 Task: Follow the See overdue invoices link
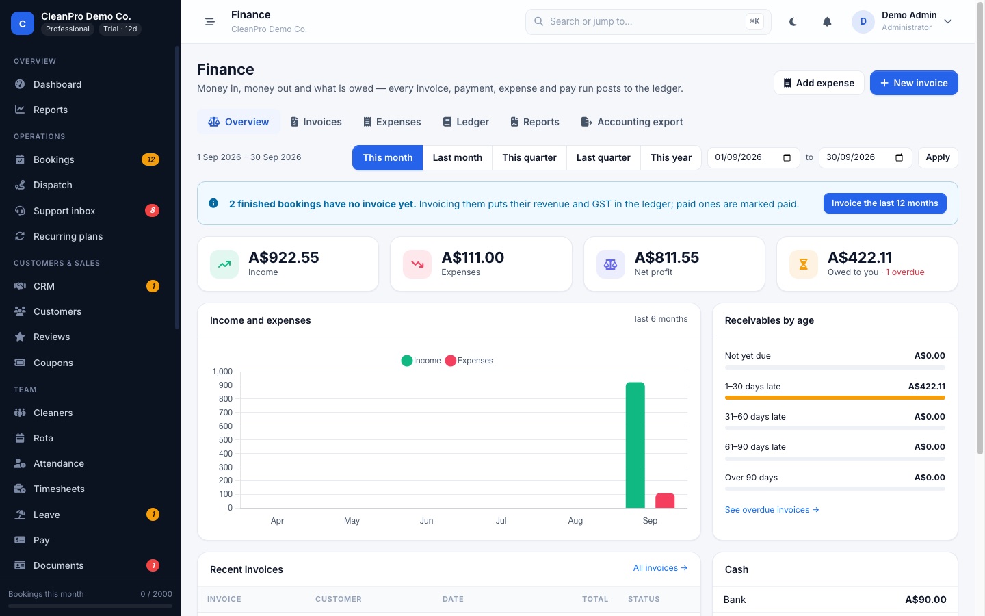(x=772, y=510)
